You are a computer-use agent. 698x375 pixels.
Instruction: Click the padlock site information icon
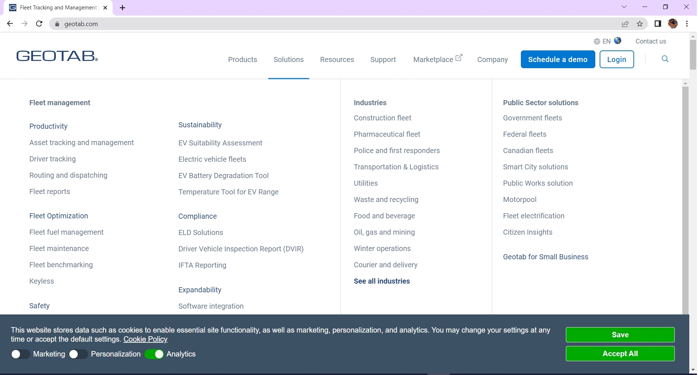(57, 24)
